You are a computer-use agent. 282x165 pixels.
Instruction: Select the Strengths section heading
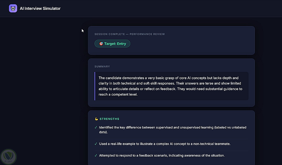tap(109, 119)
